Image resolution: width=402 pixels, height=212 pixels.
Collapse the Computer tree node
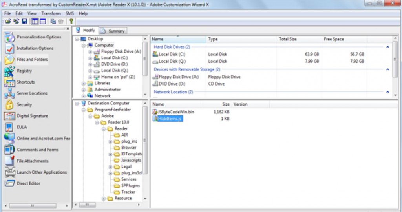click(84, 46)
